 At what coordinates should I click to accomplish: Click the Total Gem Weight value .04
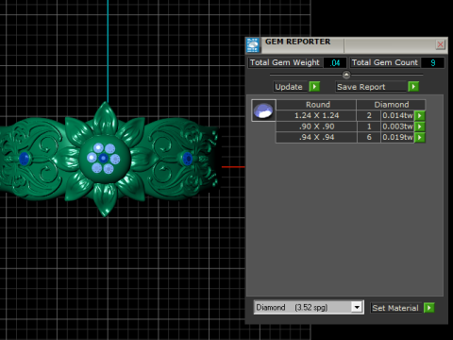[335, 62]
